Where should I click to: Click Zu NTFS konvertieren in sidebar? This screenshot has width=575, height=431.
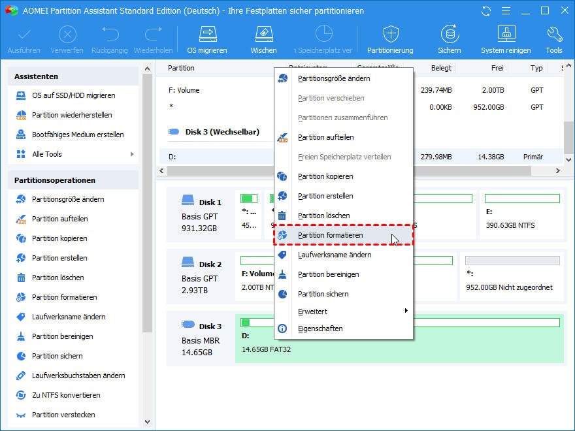(x=66, y=395)
